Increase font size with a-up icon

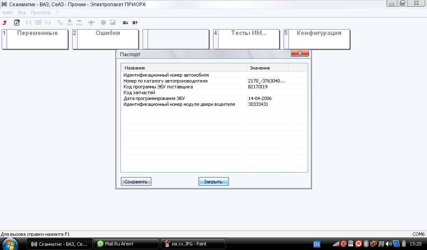point(135,22)
